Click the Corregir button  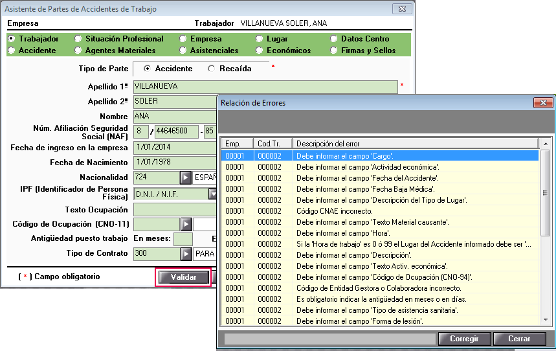tap(464, 339)
